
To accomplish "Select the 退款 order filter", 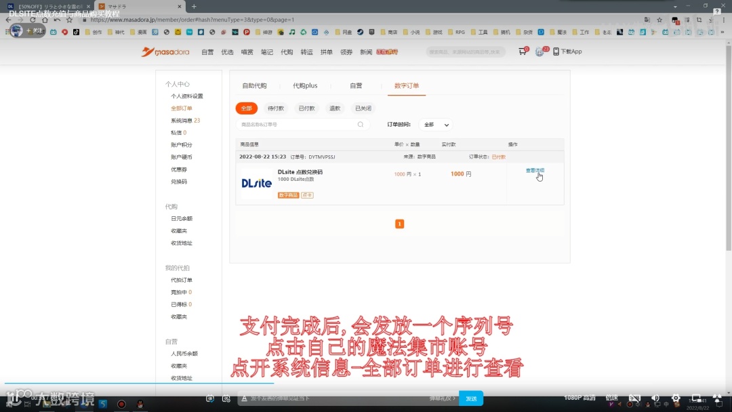I will point(335,108).
